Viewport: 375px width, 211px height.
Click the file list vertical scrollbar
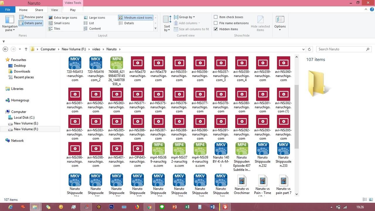(296, 117)
